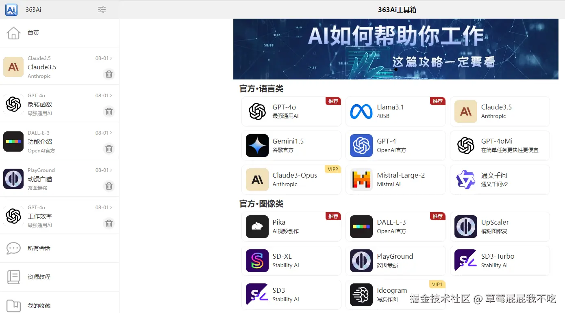Open the 功能介绍 conversation title
Viewport: 565px width, 313px height.
click(40, 142)
